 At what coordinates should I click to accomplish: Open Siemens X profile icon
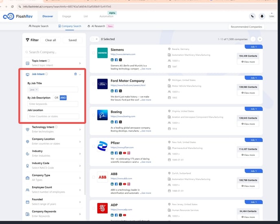click(x=120, y=60)
